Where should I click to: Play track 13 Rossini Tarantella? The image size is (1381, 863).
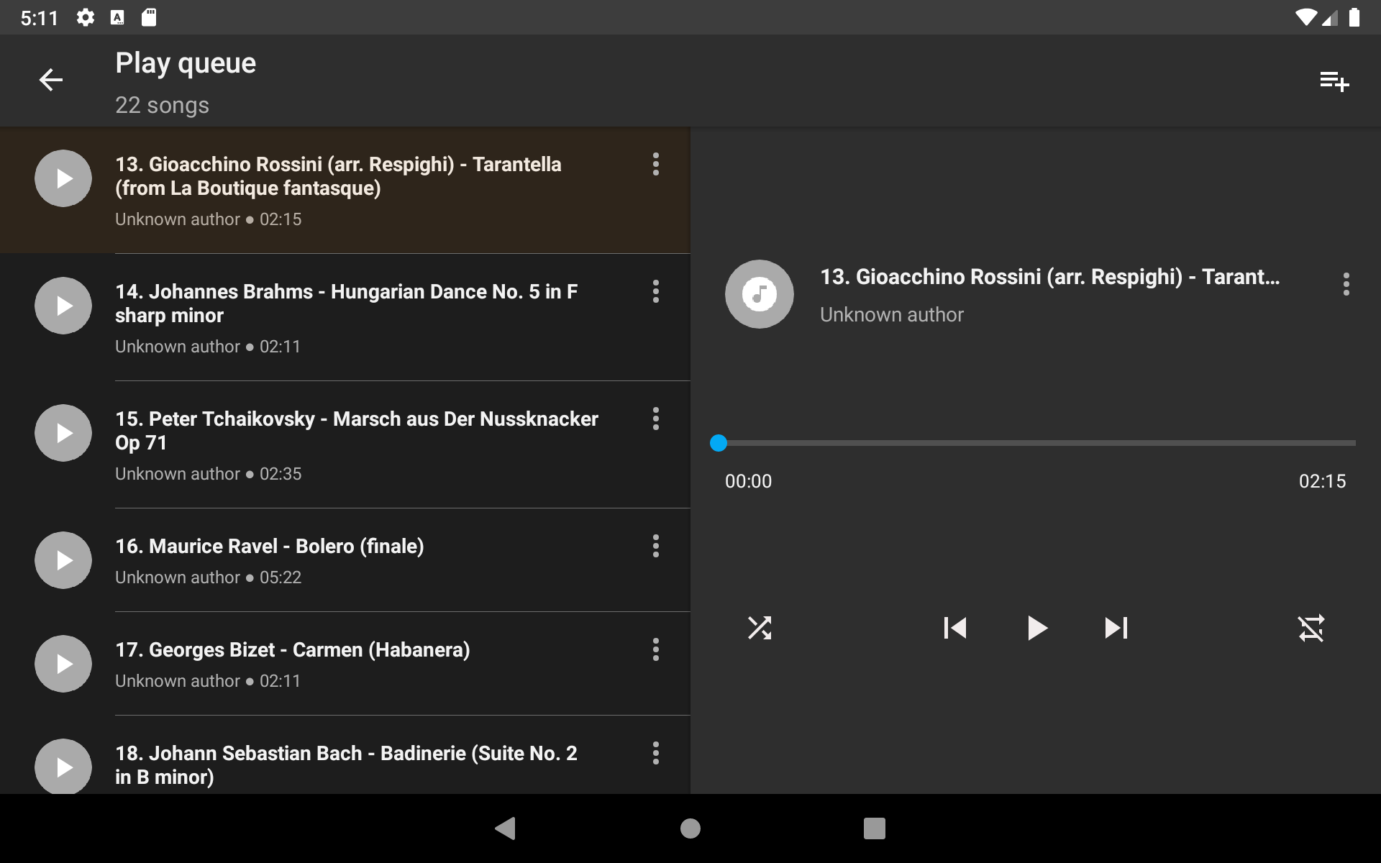[x=63, y=178]
